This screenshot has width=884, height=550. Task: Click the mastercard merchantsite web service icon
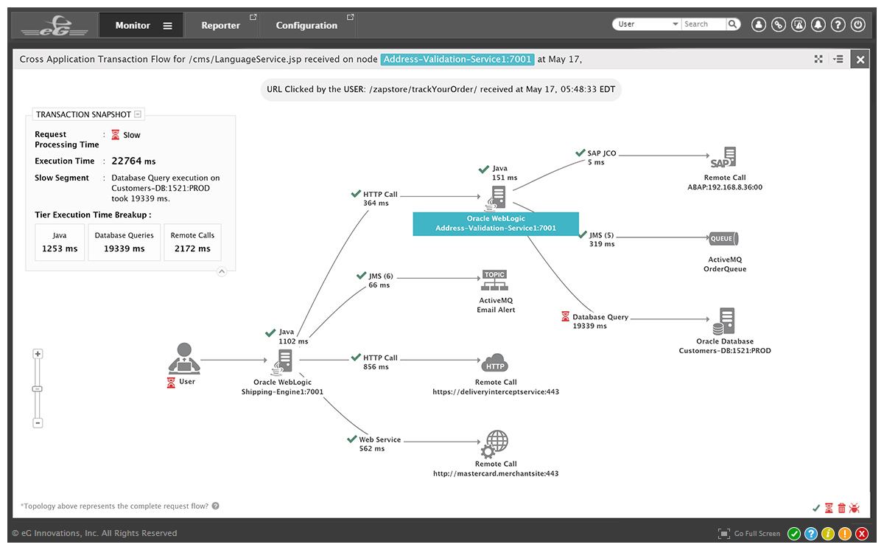[x=494, y=445]
